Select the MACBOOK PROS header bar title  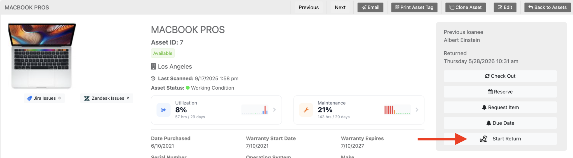click(27, 8)
